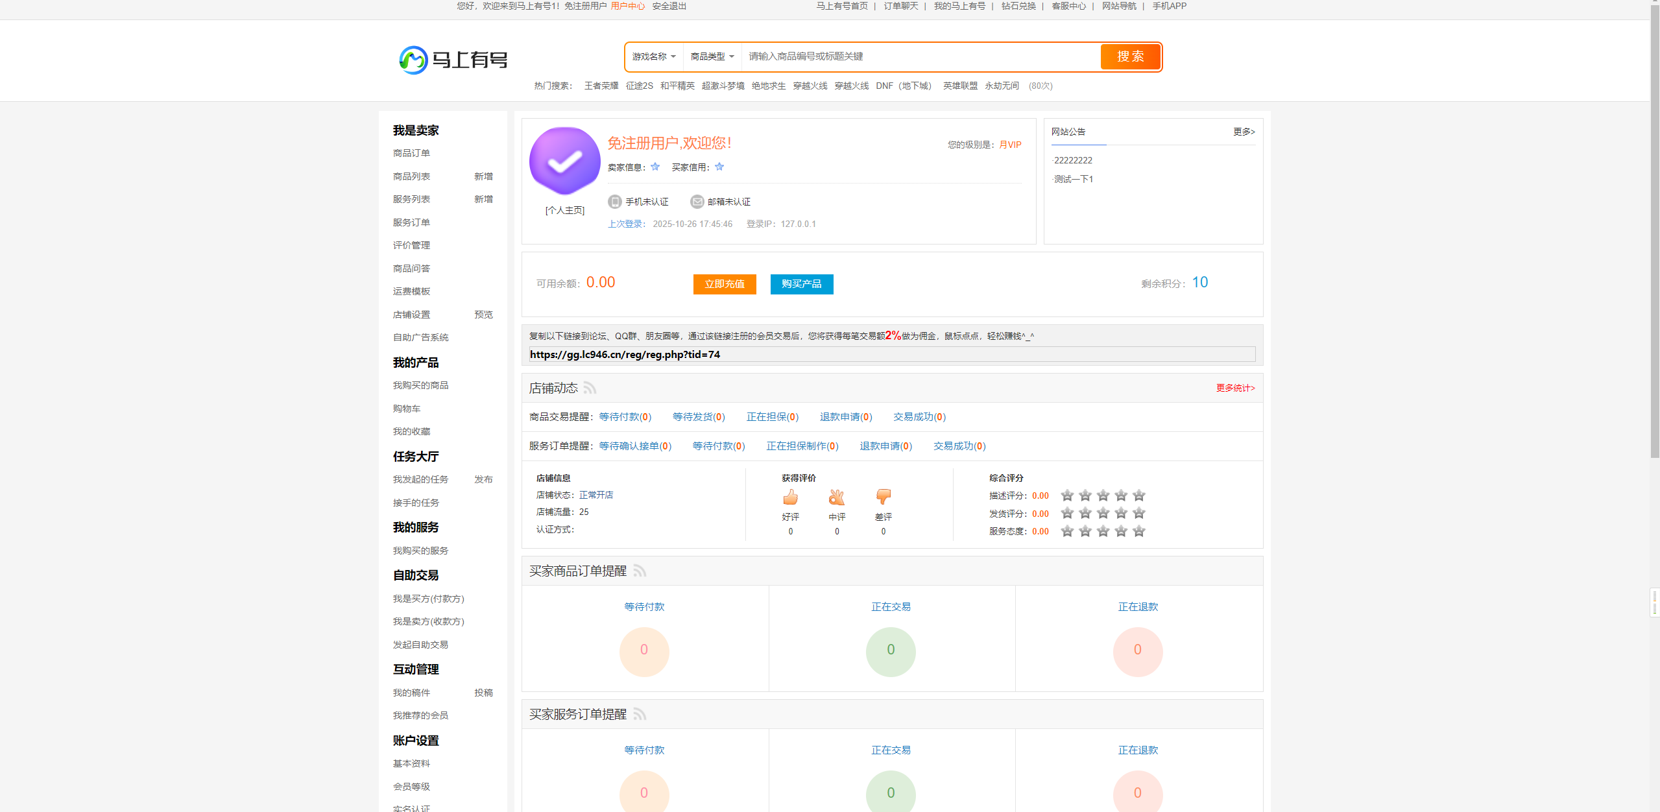Click the product search input field
The height and width of the screenshot is (812, 1660).
pos(920,56)
